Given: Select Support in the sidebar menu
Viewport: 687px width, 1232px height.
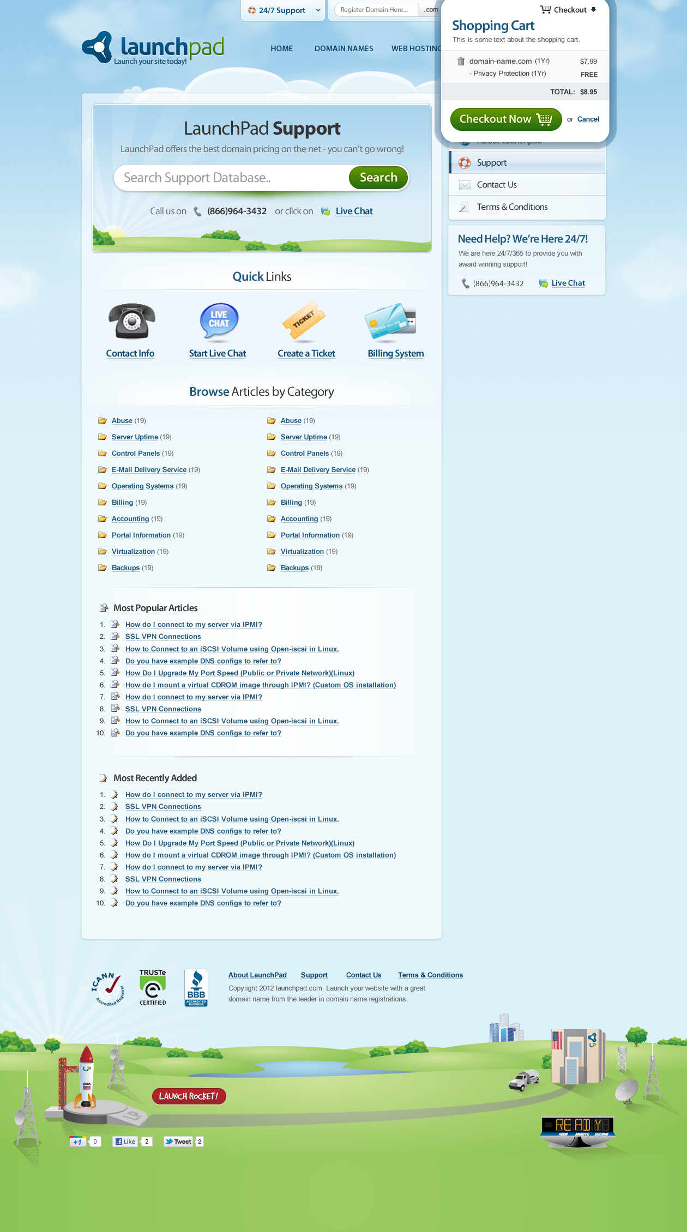Looking at the screenshot, I should tap(527, 162).
